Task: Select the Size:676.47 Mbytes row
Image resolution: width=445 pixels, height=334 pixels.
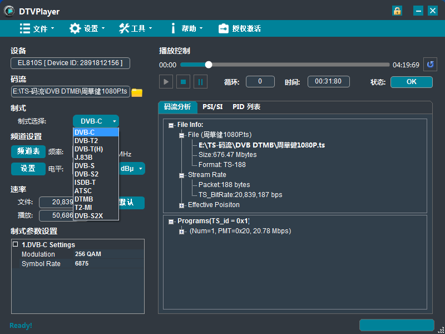Action: [x=228, y=155]
